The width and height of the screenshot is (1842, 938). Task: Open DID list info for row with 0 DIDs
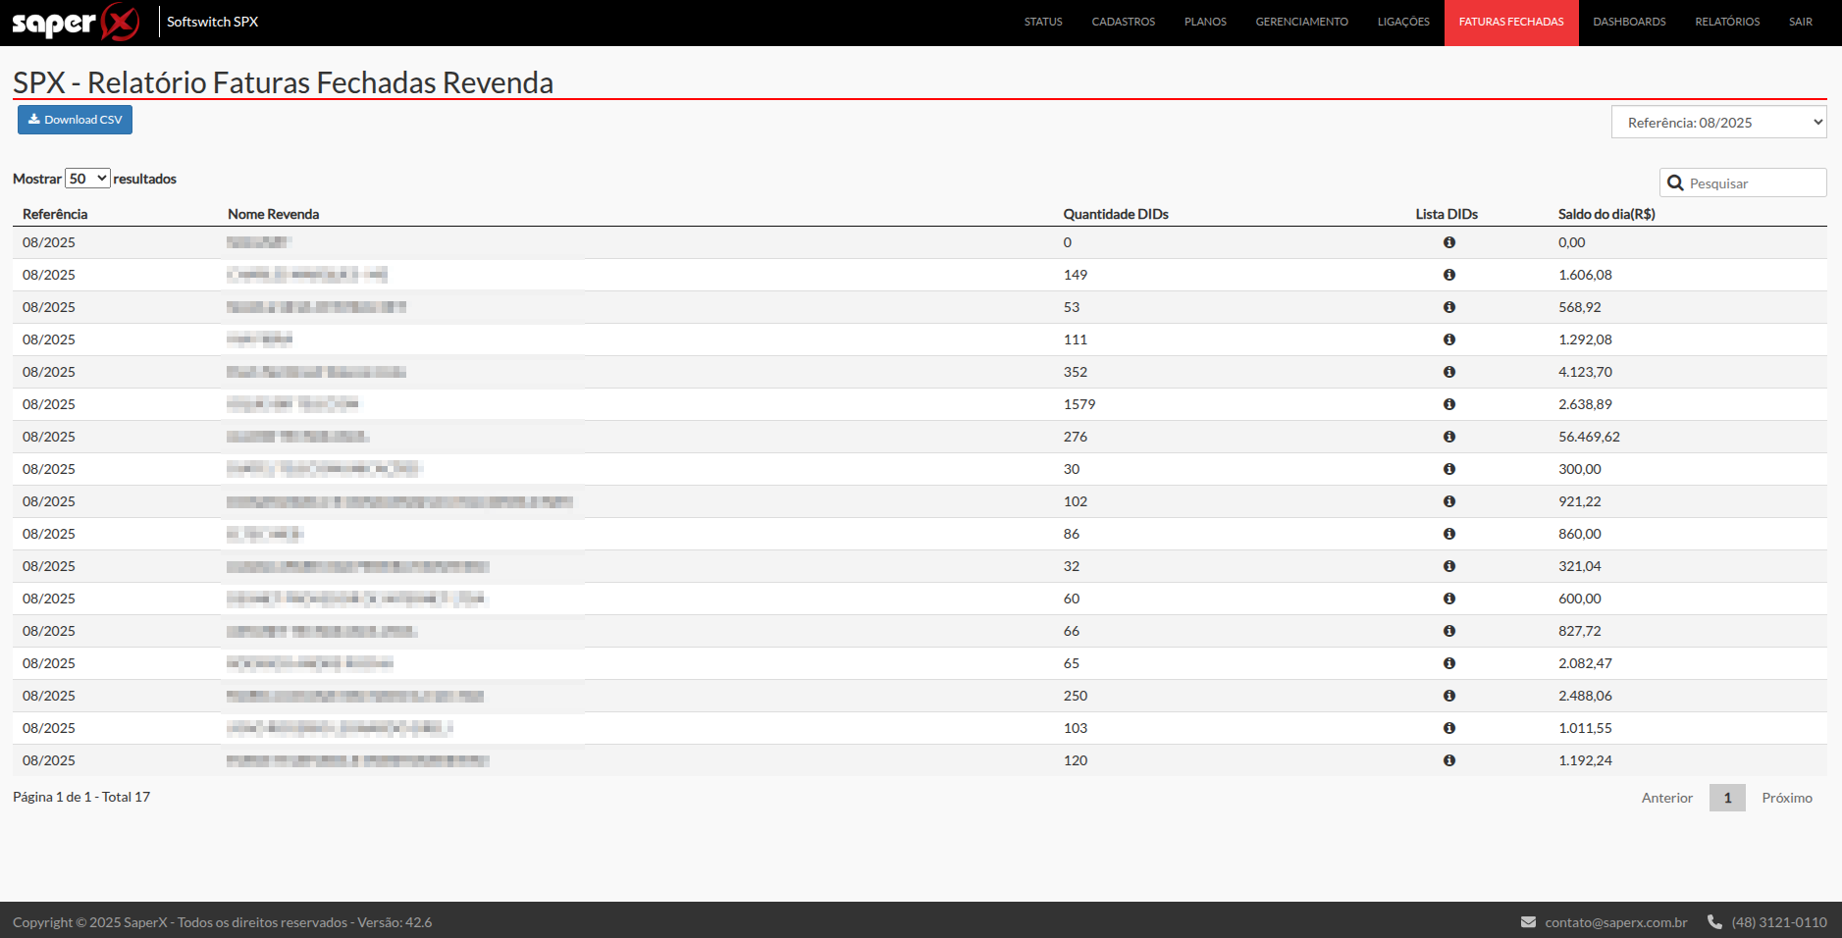(1448, 242)
